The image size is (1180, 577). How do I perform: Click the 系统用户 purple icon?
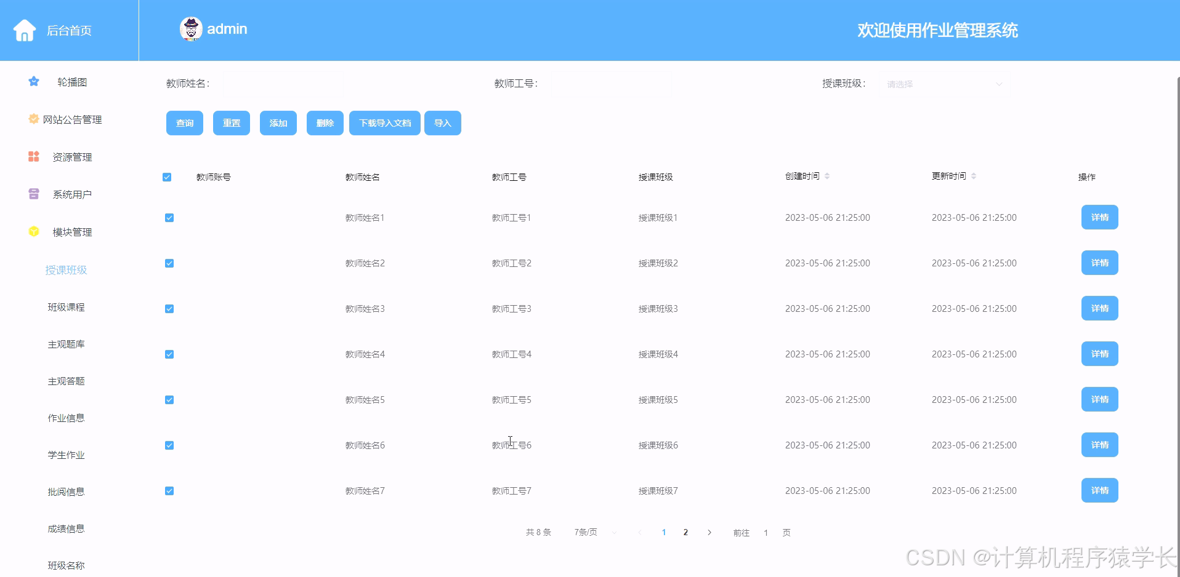(x=34, y=194)
